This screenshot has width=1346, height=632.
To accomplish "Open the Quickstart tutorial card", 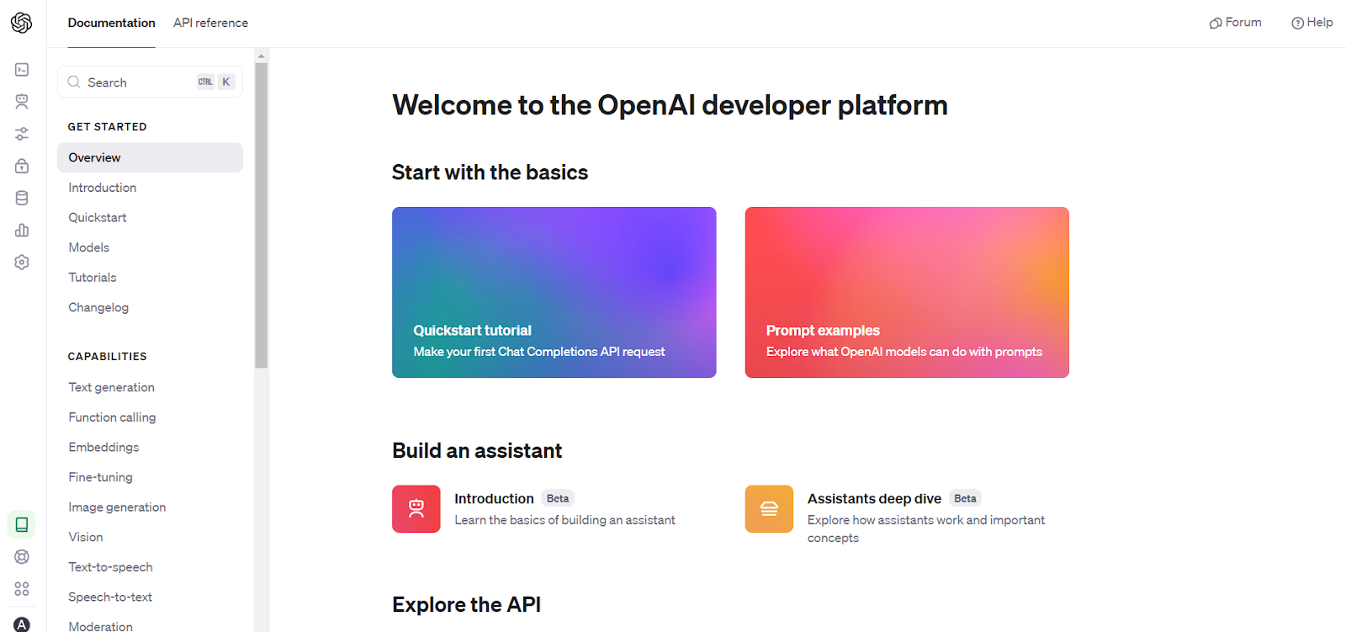I will tap(554, 292).
